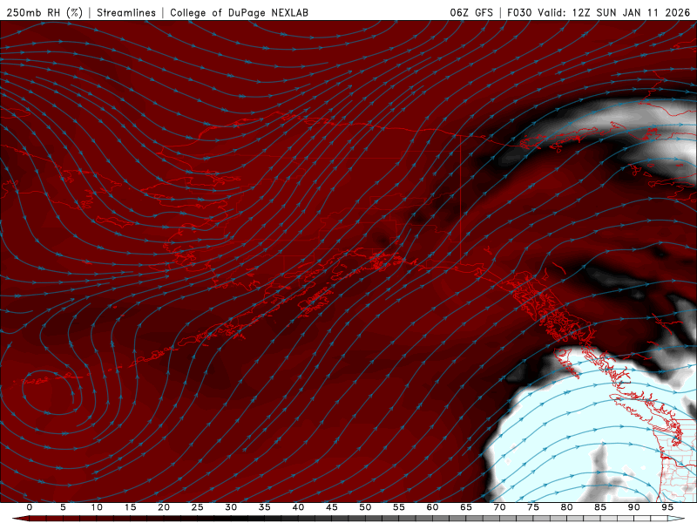The image size is (697, 523).
Task: Click the 'F030' forecast hour label
Action: click(519, 12)
